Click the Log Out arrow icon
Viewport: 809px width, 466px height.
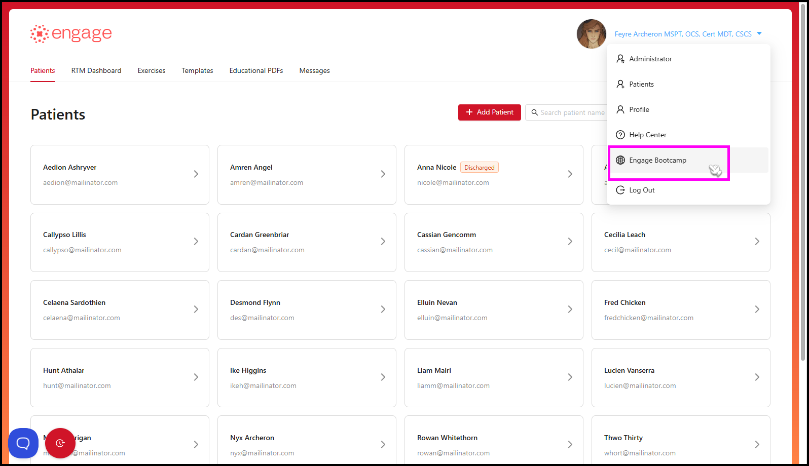(620, 190)
